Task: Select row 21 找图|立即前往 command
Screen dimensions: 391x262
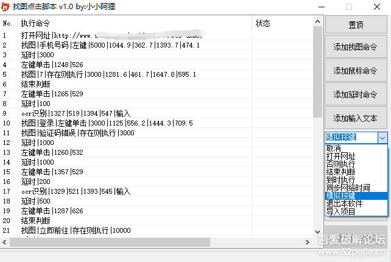Action: coord(157,230)
